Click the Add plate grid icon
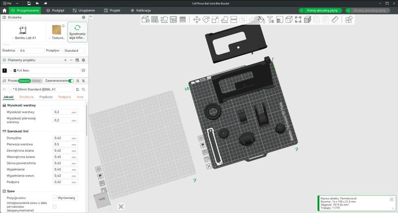 (x=155, y=20)
